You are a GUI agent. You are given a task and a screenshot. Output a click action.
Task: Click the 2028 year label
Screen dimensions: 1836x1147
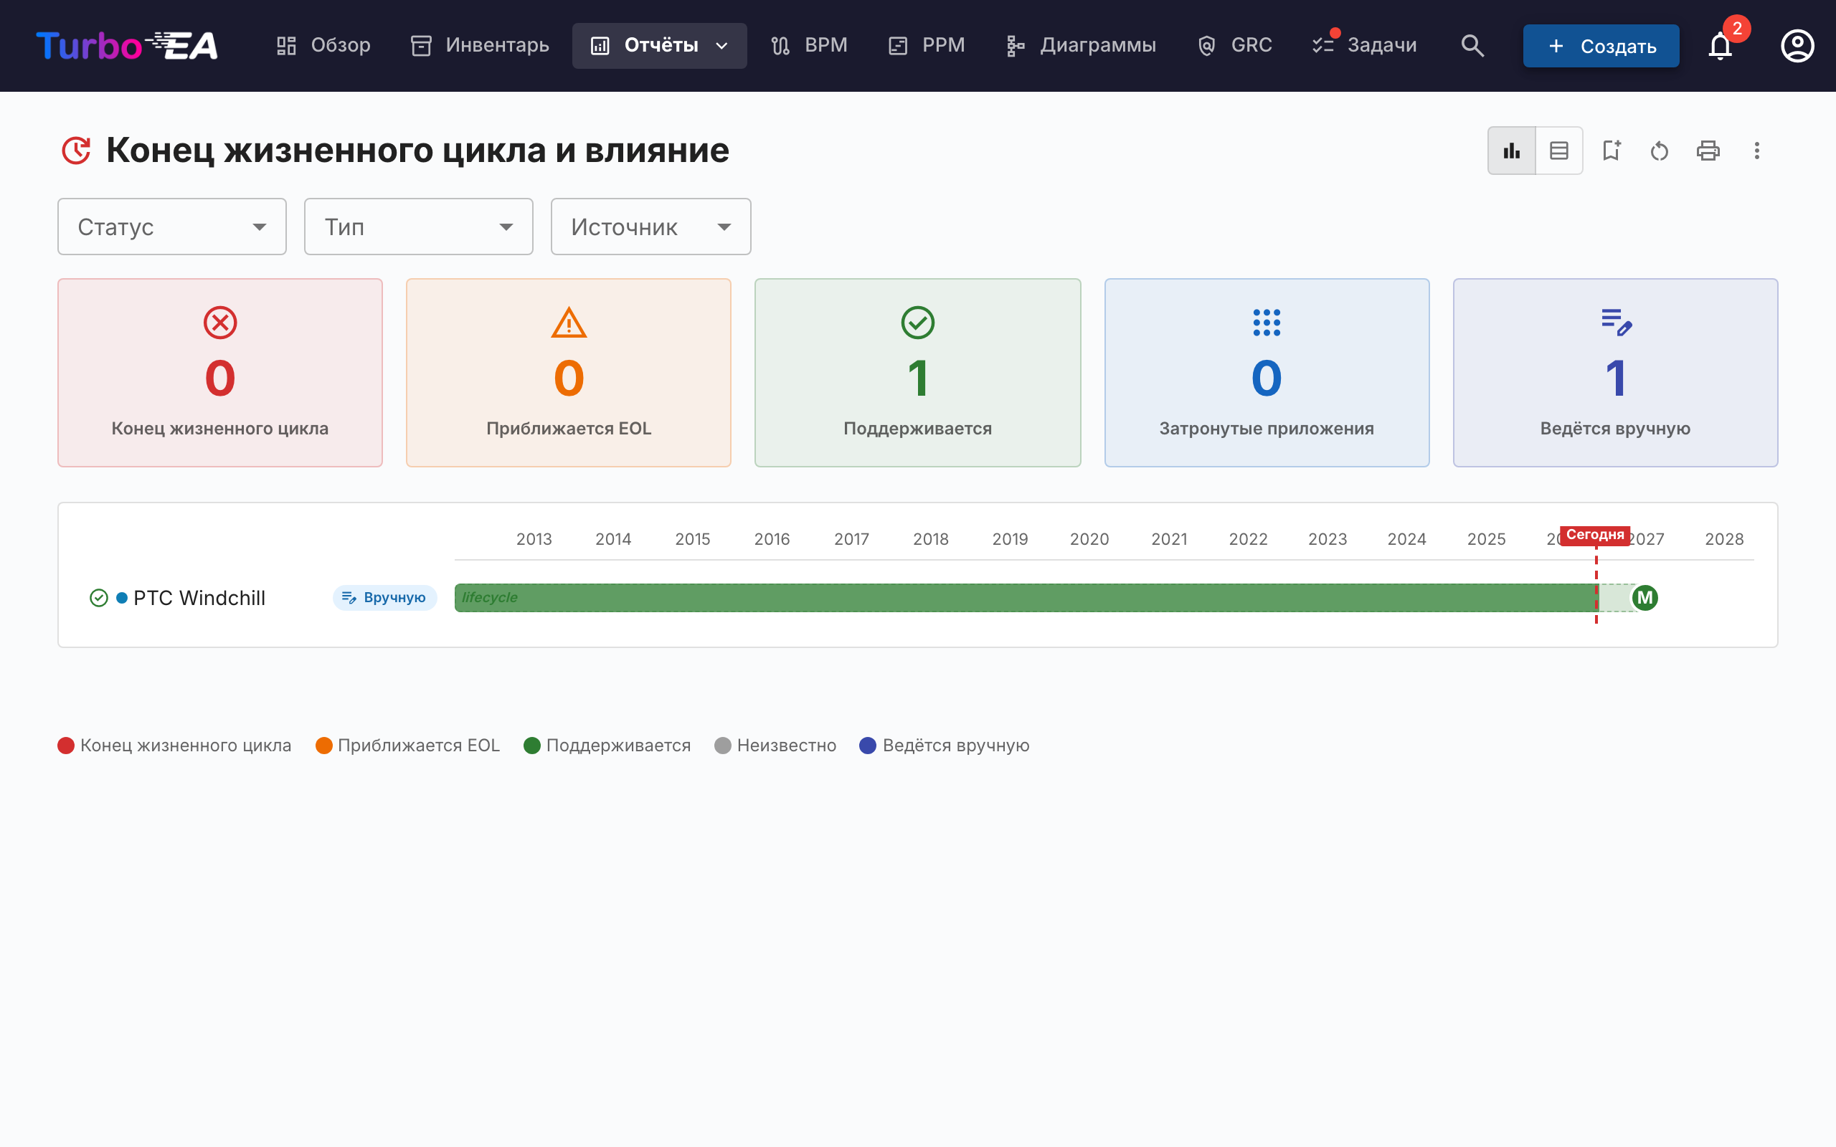1724,539
